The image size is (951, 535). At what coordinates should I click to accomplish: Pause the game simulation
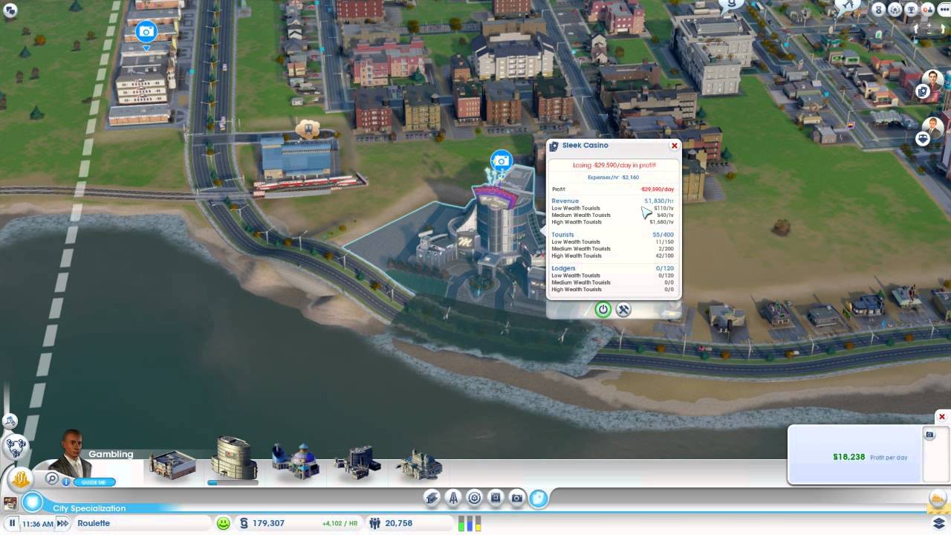(x=13, y=523)
